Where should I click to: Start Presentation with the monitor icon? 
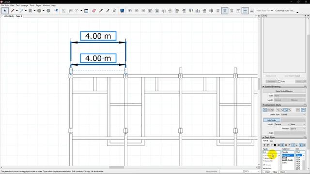pos(122,11)
